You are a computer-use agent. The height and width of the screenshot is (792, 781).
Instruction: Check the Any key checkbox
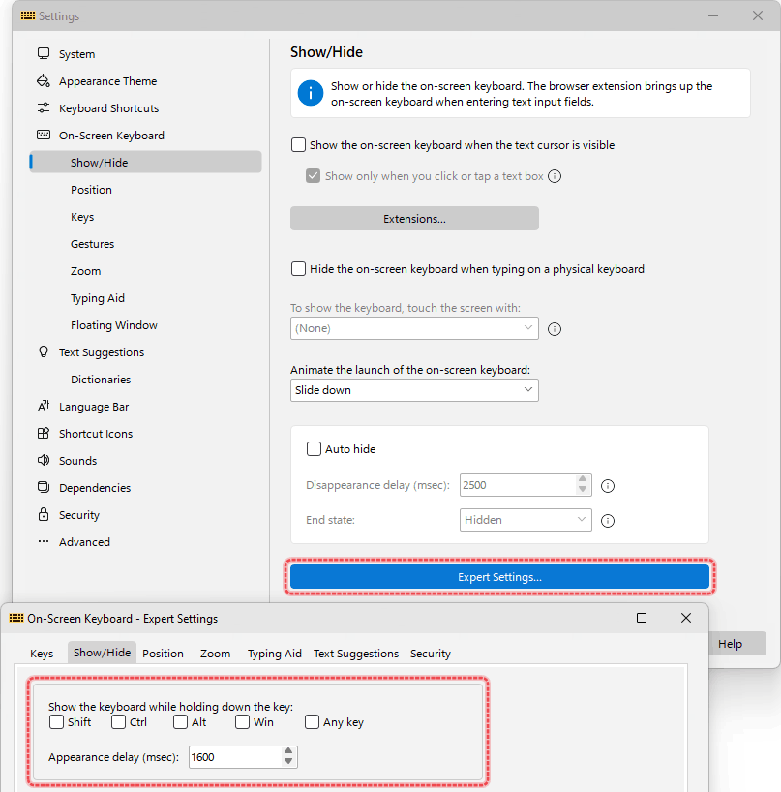pos(312,721)
